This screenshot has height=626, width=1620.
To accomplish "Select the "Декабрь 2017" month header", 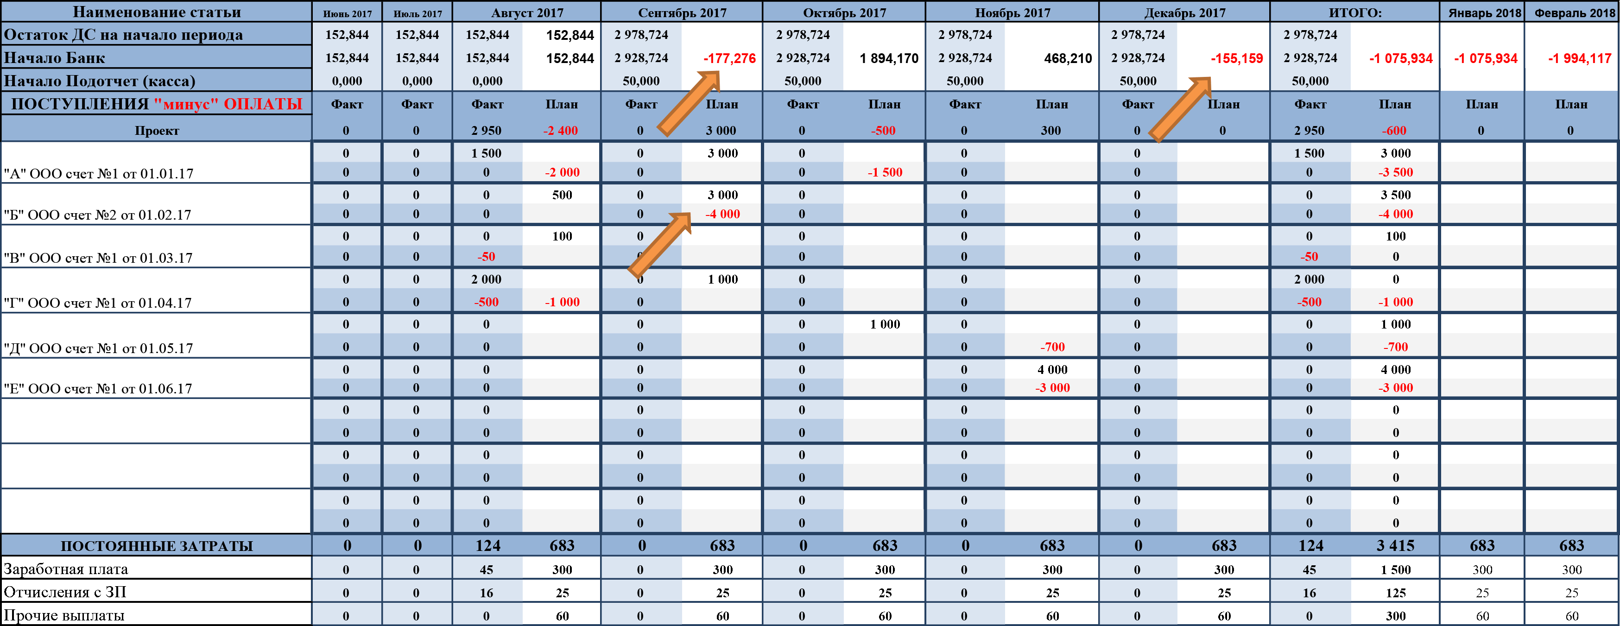I will (x=1184, y=13).
